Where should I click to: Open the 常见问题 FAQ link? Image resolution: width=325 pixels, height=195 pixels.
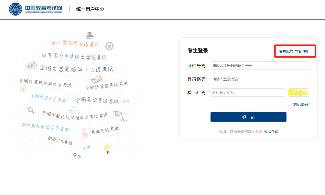pos(271,131)
